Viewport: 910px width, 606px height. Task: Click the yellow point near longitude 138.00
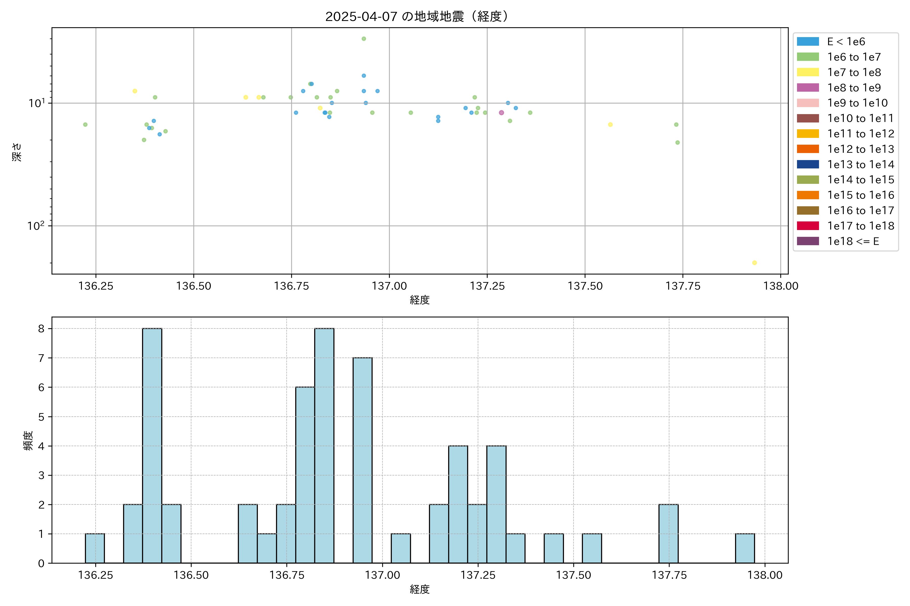tap(755, 263)
